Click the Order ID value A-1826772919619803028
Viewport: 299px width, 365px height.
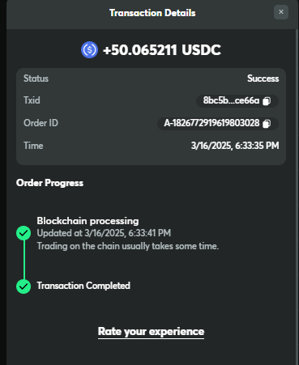[x=211, y=123]
